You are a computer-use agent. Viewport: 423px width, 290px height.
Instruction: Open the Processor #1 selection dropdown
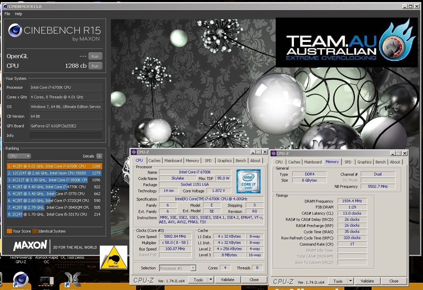pos(178,268)
